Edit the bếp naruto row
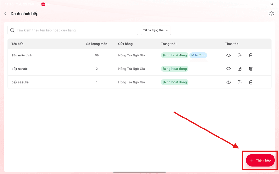Screen dimensions: 279x174 240,69
